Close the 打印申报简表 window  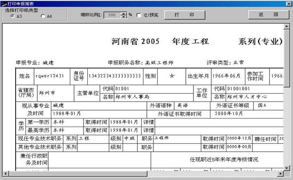tap(288, 4)
